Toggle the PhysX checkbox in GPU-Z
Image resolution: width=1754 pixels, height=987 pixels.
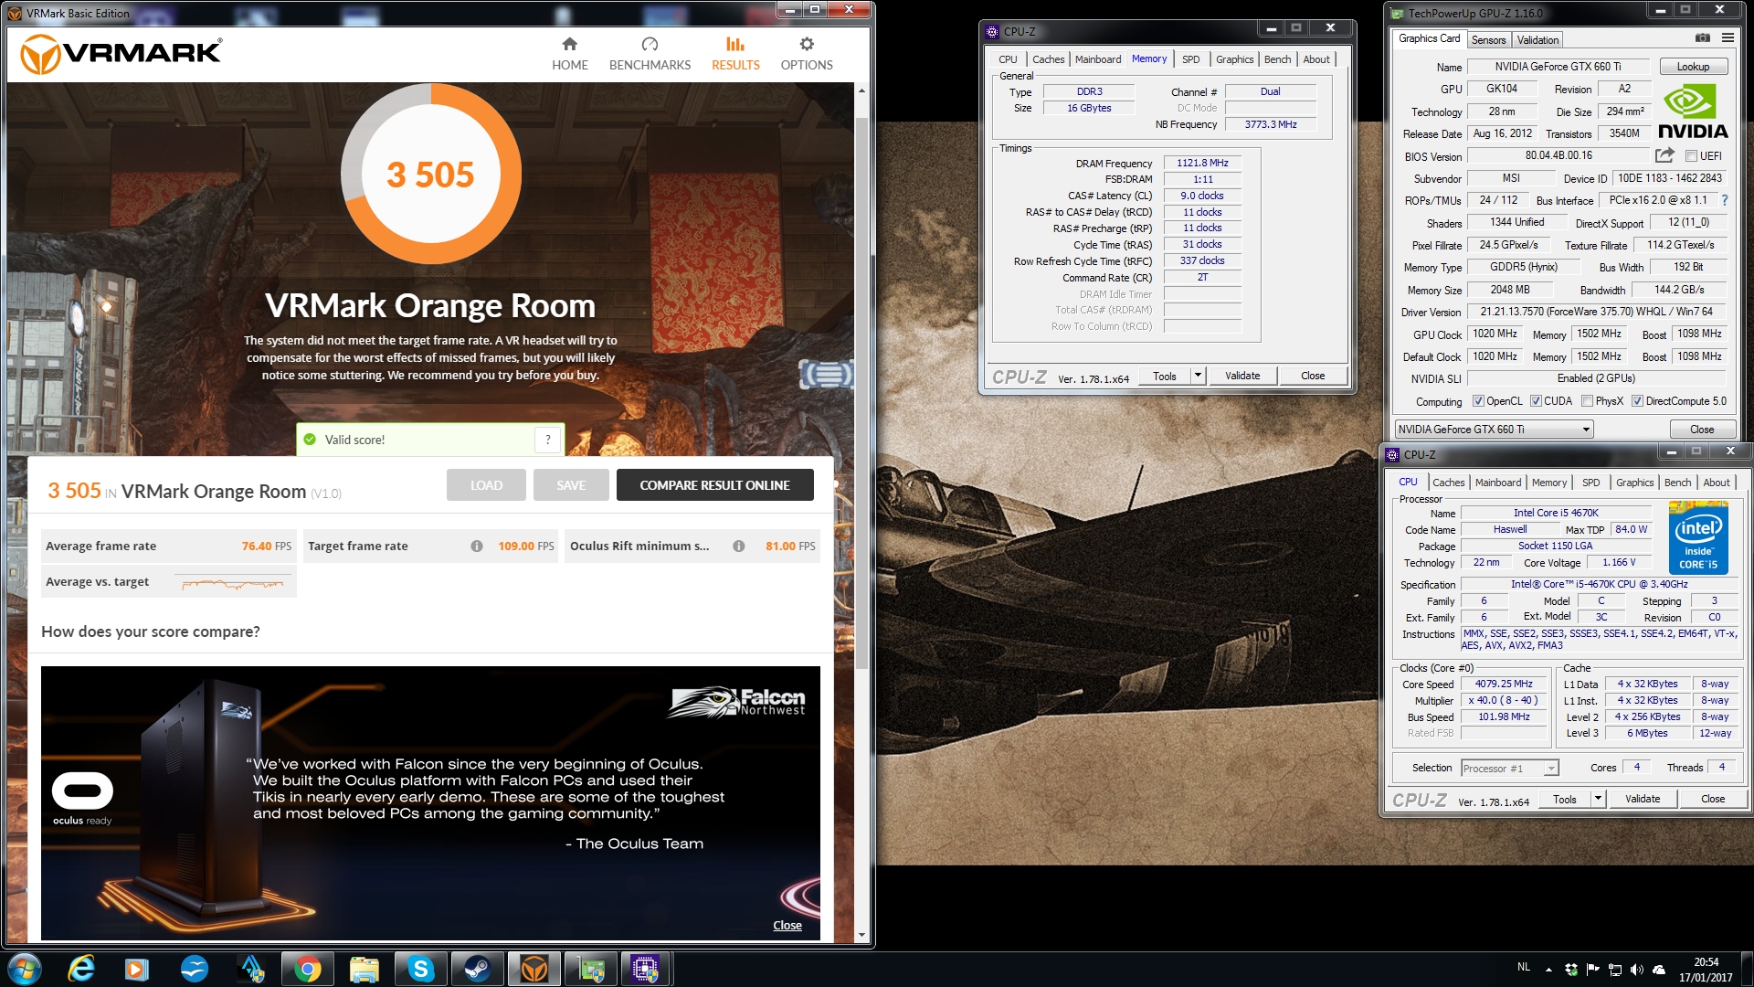(1588, 401)
